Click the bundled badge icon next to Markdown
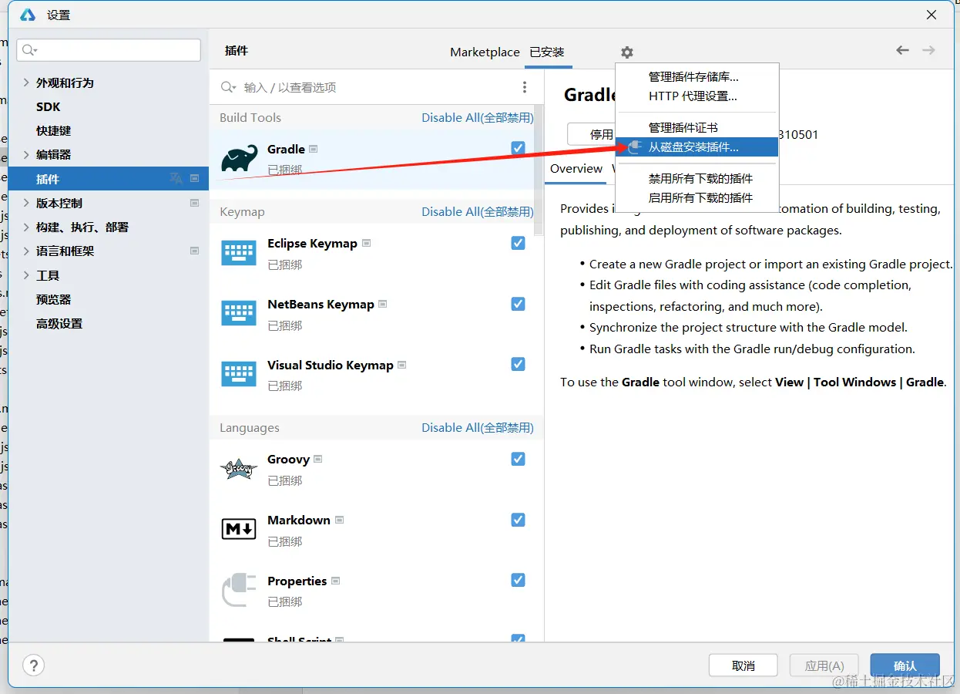Screen dimensions: 960x694 tap(339, 520)
